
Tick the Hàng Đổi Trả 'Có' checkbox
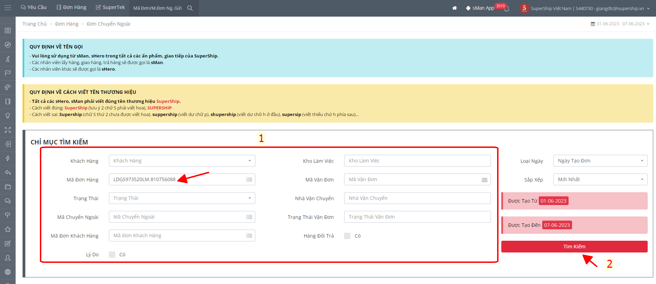347,236
